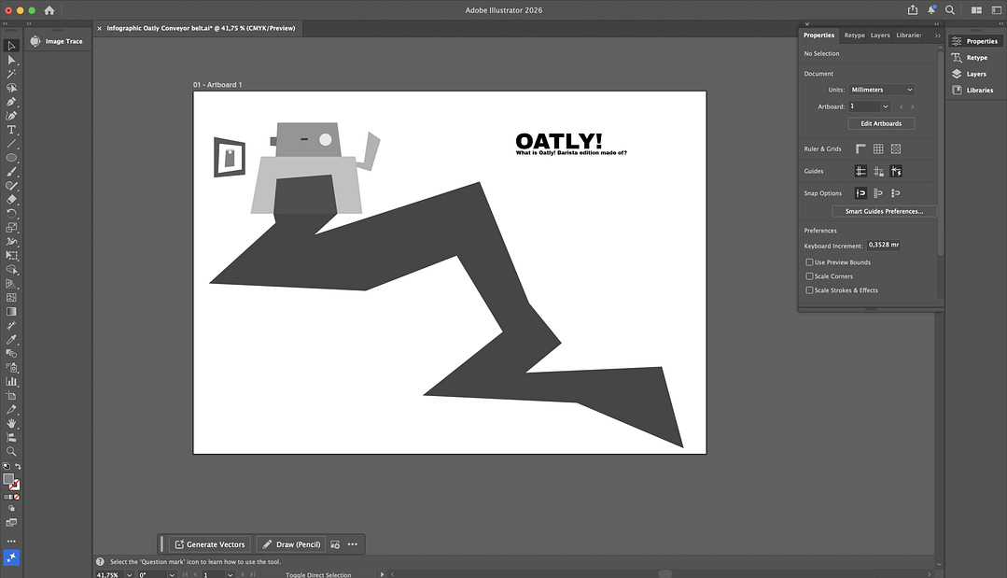Open the Units Millimeters dropdown
The width and height of the screenshot is (1007, 578).
tap(881, 90)
